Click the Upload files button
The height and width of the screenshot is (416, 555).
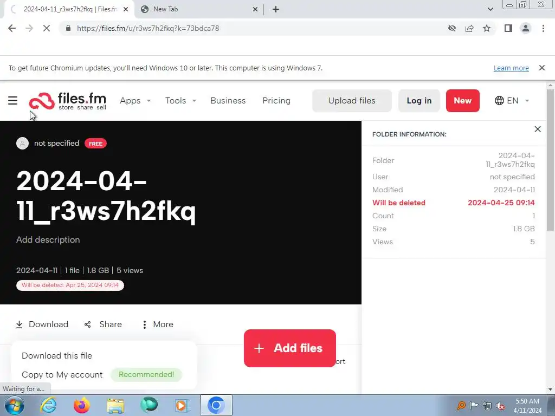tap(352, 101)
